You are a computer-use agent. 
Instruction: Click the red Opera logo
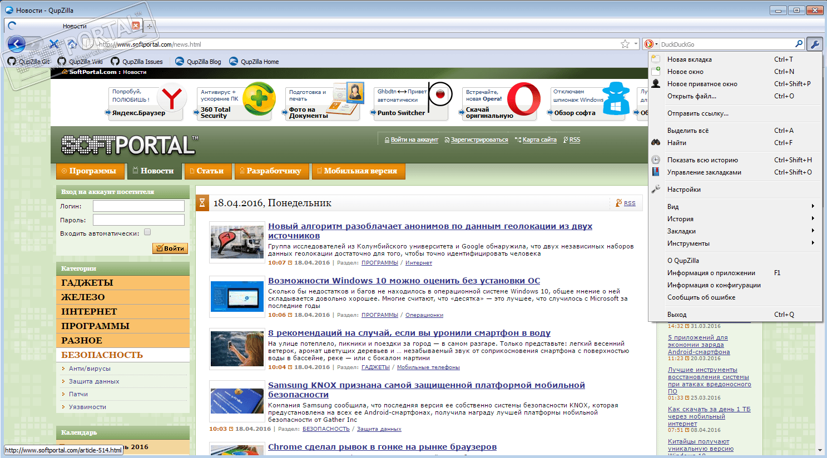pos(523,99)
